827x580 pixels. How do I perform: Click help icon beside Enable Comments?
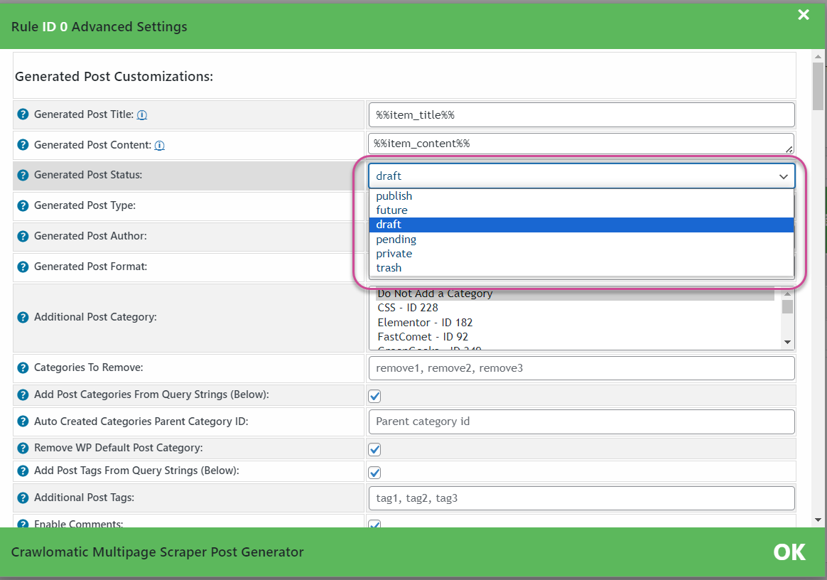[x=23, y=524]
